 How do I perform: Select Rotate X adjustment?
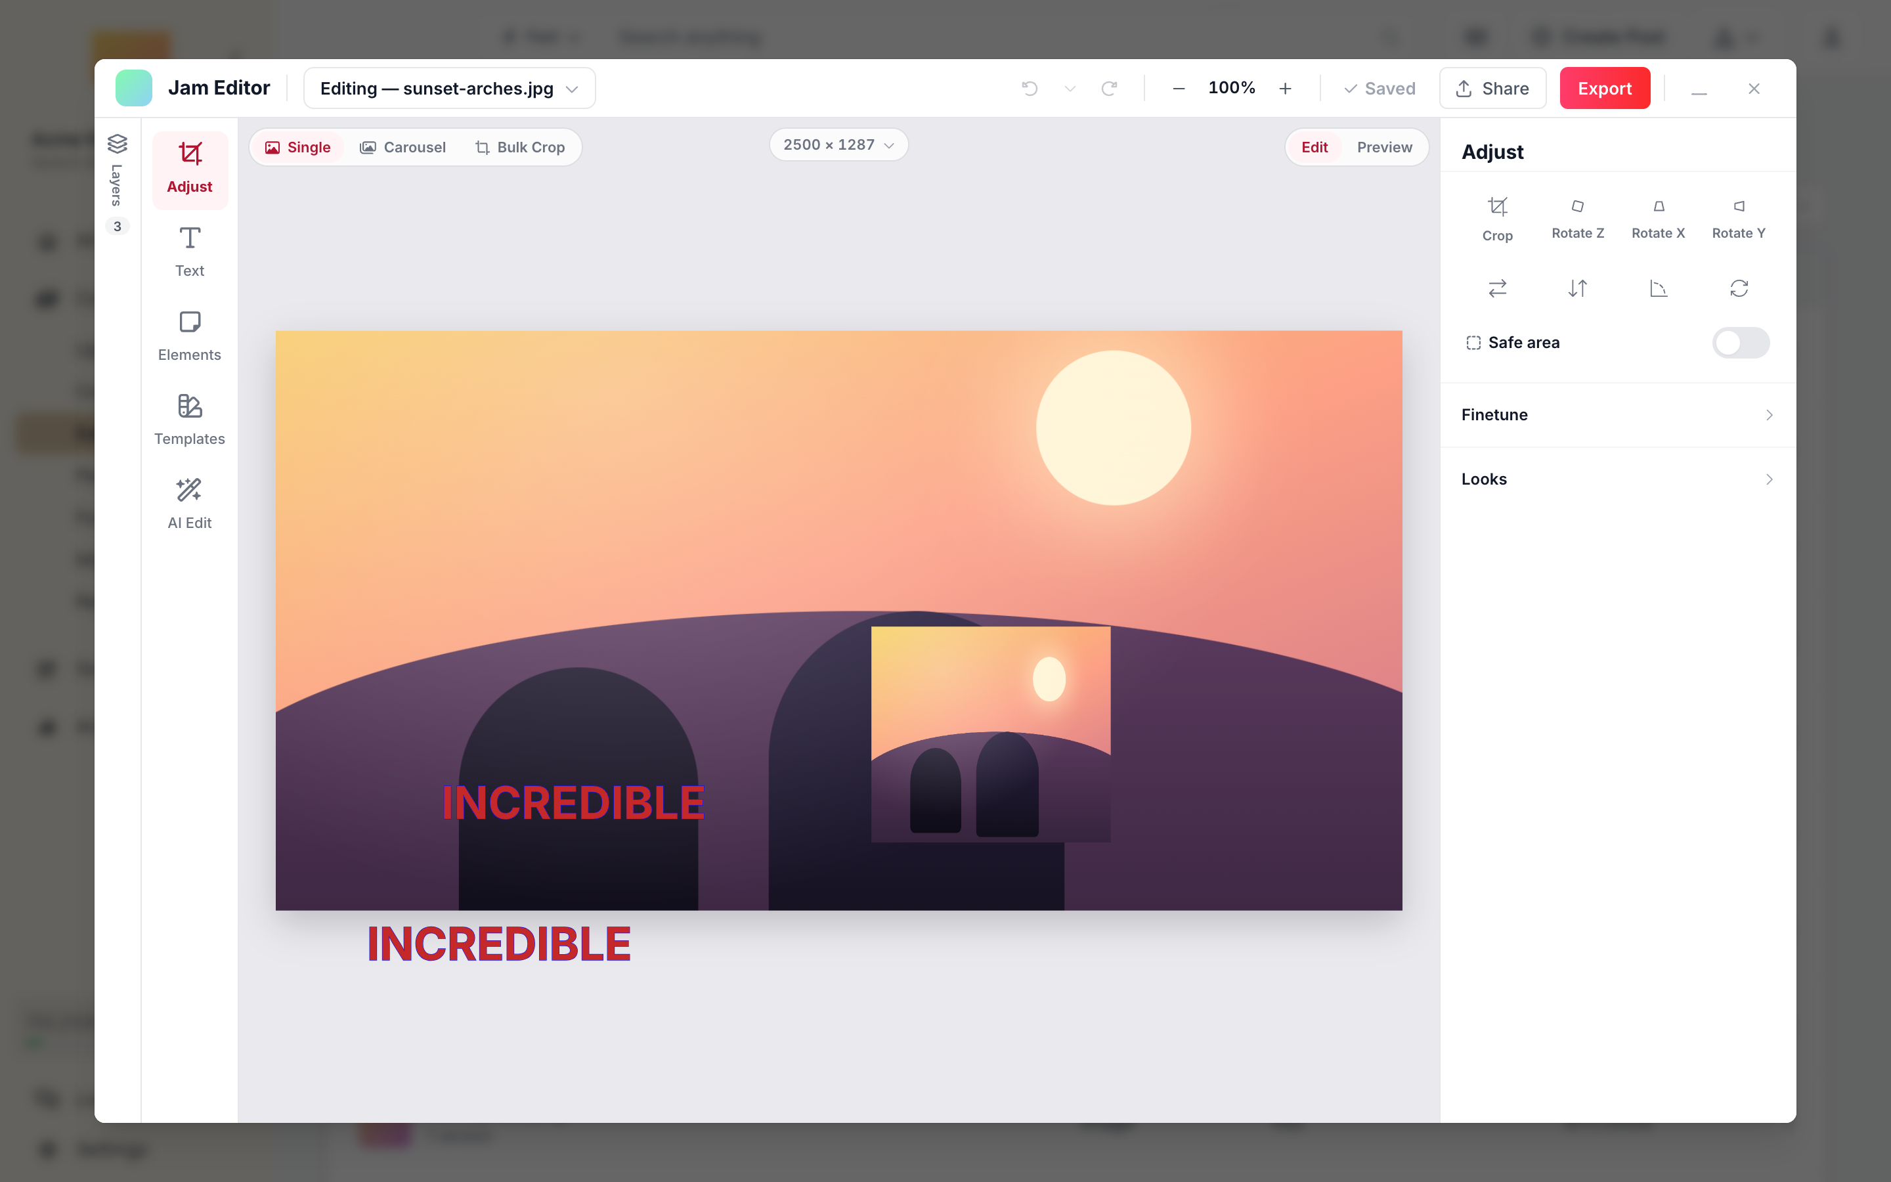click(x=1658, y=219)
